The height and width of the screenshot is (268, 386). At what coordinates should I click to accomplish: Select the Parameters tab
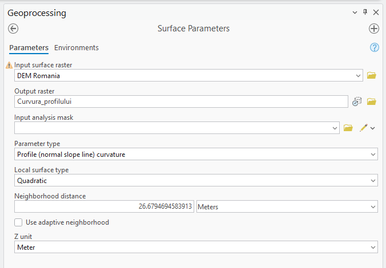29,48
